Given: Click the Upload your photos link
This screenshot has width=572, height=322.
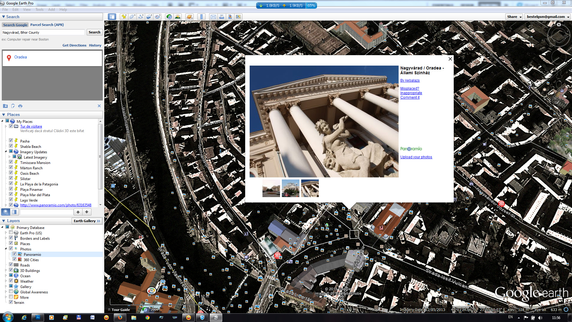Looking at the screenshot, I should click(x=416, y=157).
